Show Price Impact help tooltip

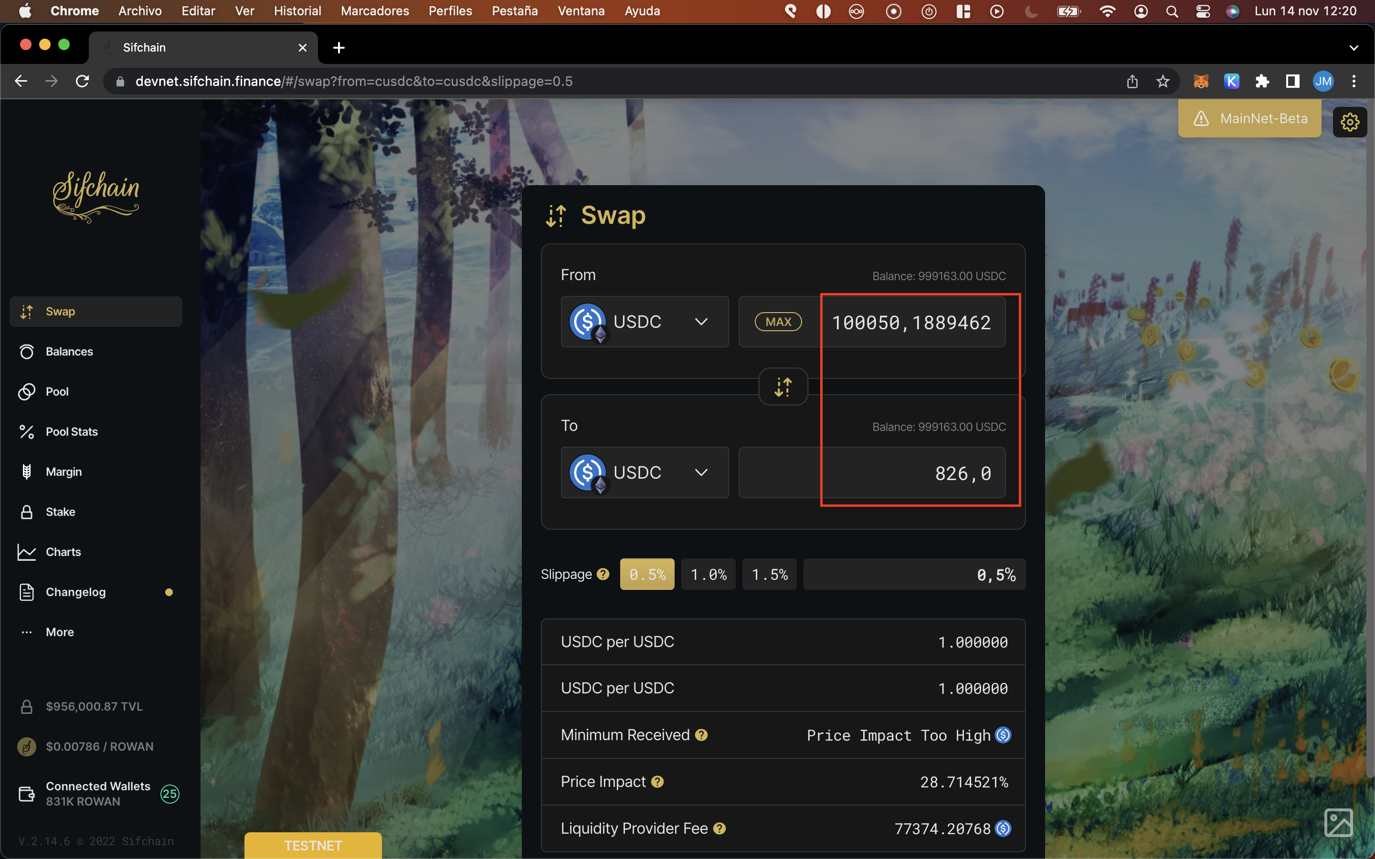tap(657, 782)
